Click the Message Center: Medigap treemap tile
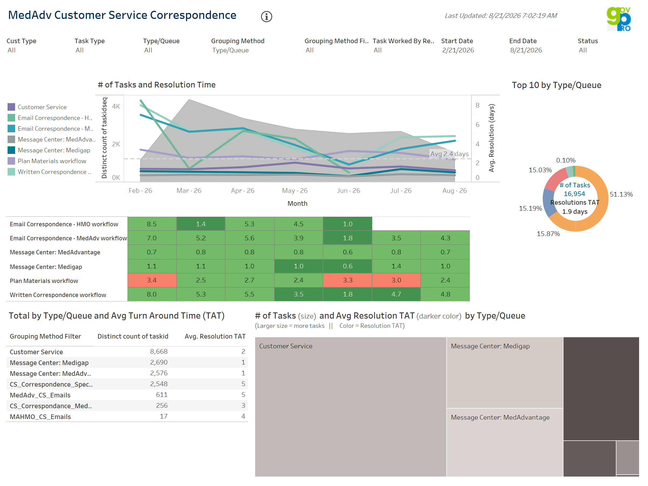 (x=505, y=372)
